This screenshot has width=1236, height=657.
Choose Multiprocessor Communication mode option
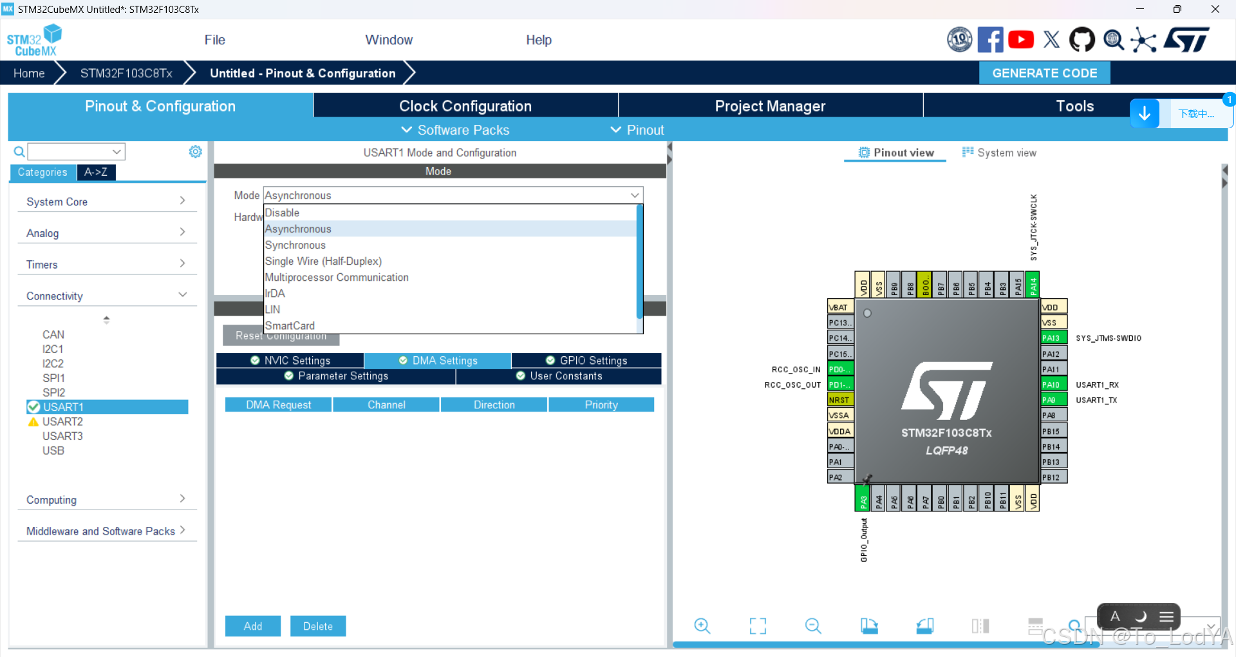450,278
